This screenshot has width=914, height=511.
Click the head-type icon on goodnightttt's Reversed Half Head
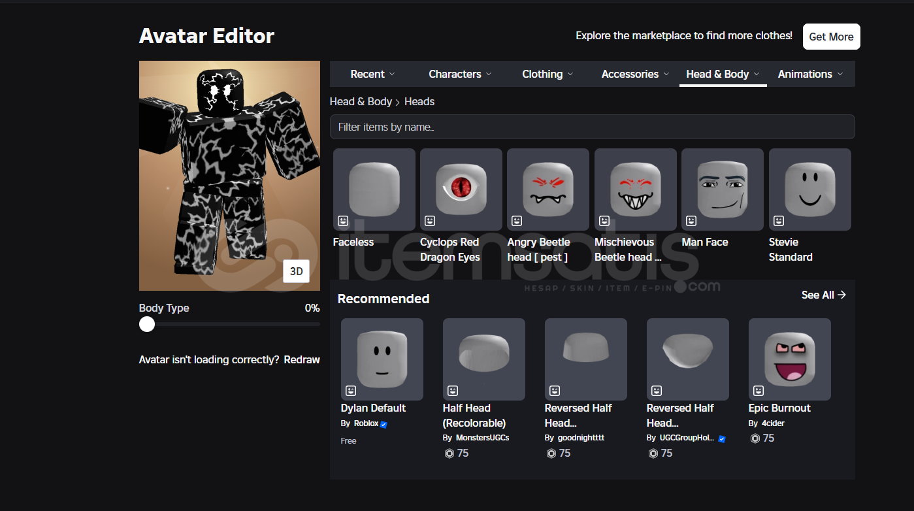click(555, 391)
